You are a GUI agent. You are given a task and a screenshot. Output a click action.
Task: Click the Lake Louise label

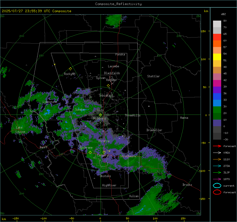pos(20,130)
